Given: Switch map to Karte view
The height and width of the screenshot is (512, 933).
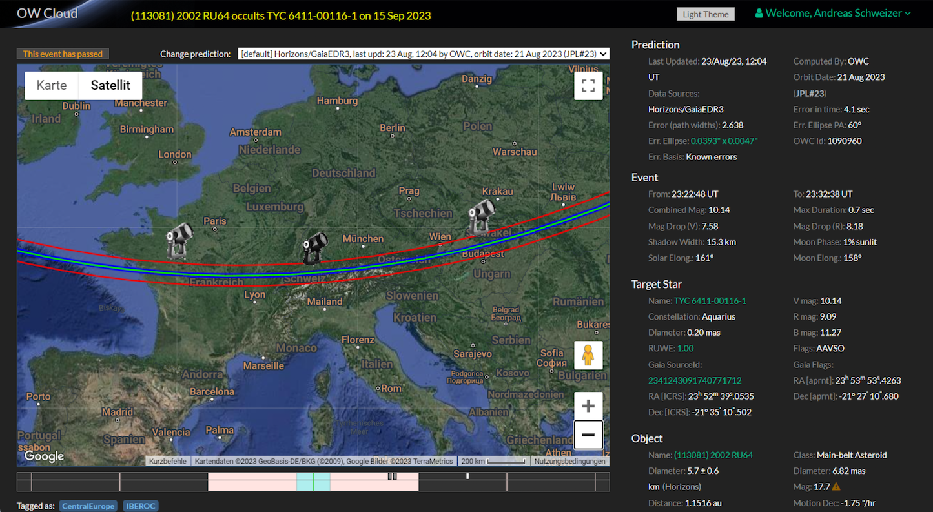Looking at the screenshot, I should pos(52,85).
